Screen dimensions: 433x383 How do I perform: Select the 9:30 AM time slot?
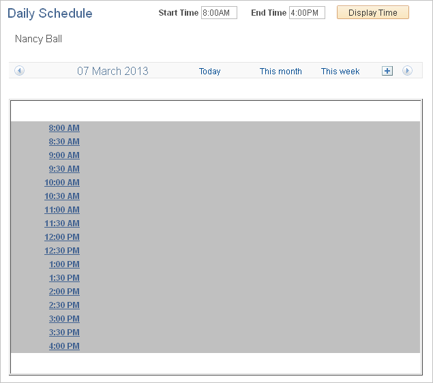[x=64, y=169]
